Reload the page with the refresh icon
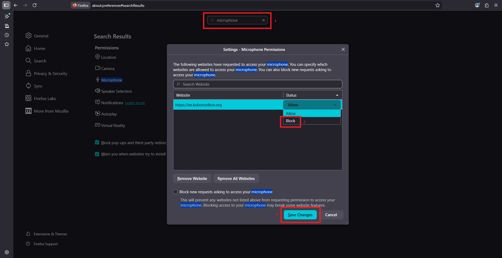The image size is (502, 258). coord(35,5)
